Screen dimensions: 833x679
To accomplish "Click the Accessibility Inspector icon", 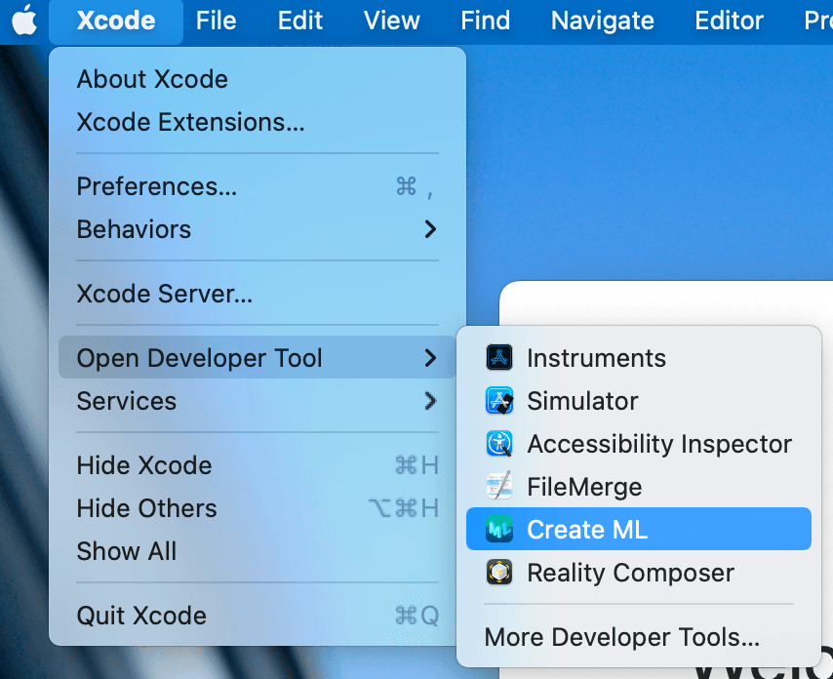I will [x=498, y=444].
